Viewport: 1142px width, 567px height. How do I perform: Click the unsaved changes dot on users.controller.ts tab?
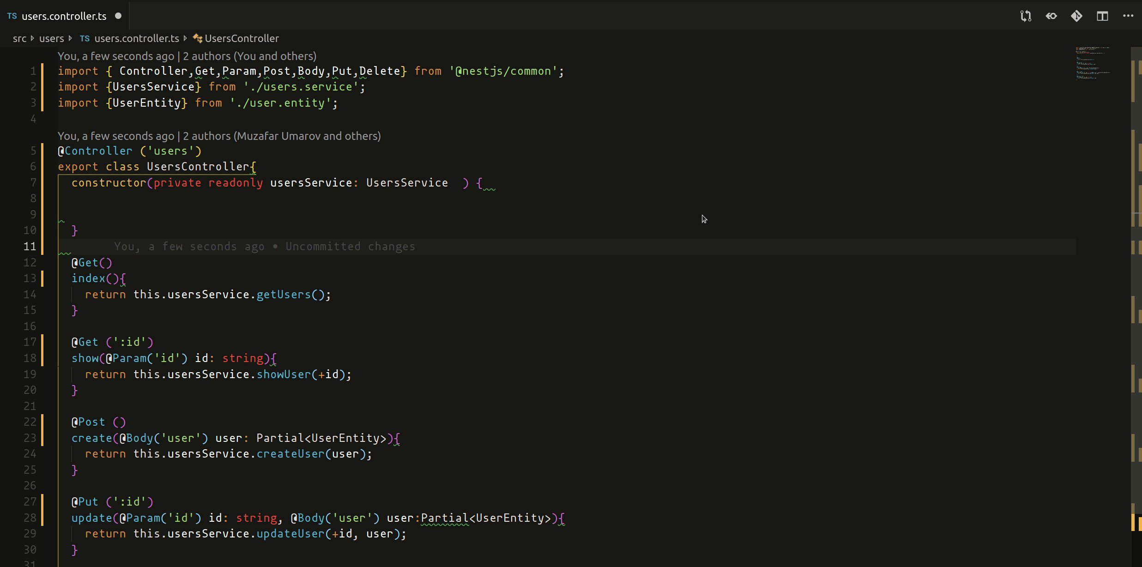(x=118, y=16)
